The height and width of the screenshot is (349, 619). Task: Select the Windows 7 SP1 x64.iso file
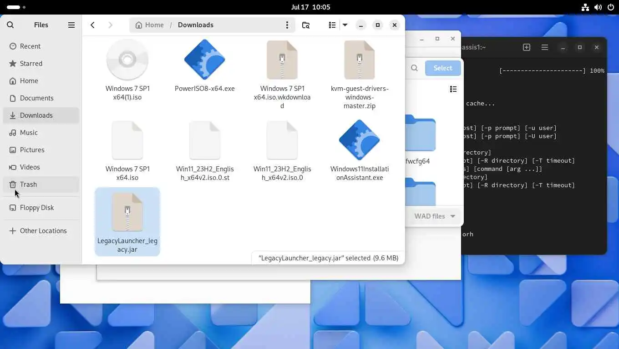[x=127, y=151]
